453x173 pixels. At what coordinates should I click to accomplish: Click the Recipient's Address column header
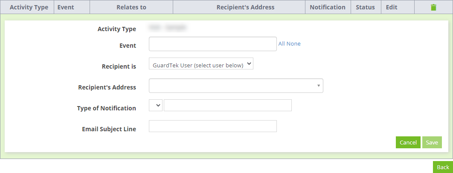(x=246, y=7)
